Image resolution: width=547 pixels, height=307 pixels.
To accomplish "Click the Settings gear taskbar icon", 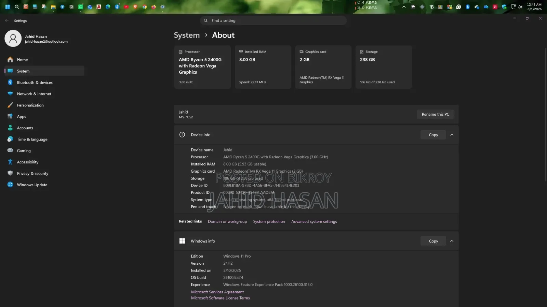I will (163, 7).
